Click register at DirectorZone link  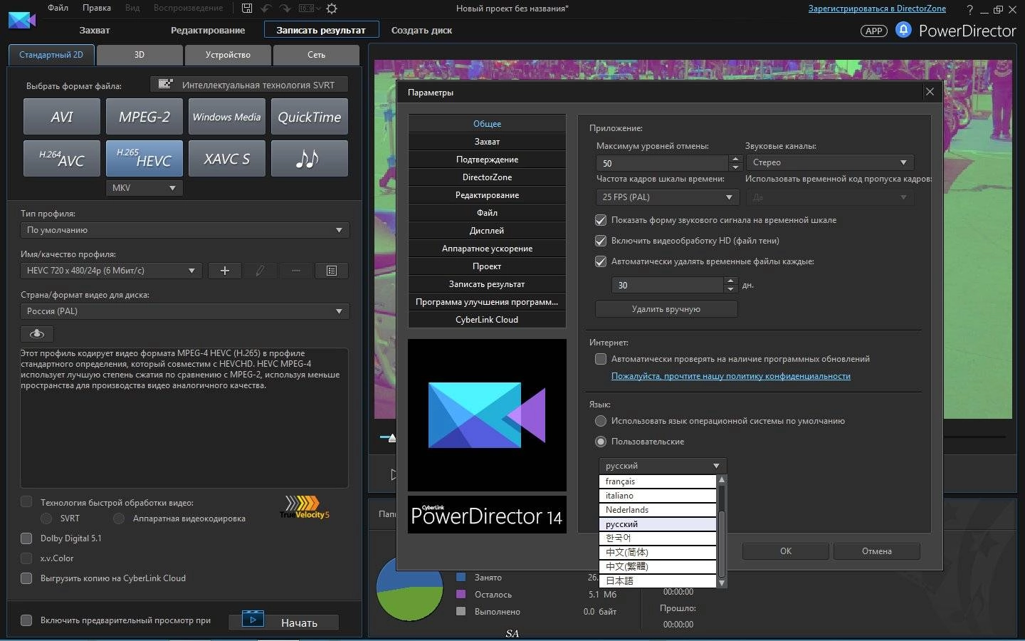(x=877, y=9)
